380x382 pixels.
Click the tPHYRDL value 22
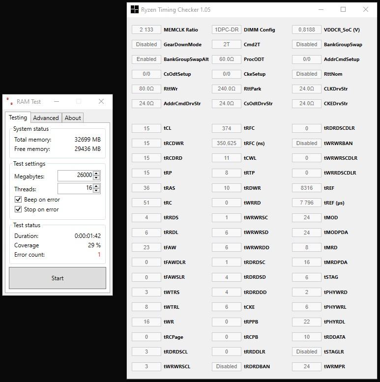[307, 322]
